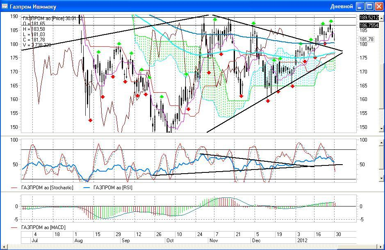Click the 186.7554 price level tag
The height and width of the screenshot is (250, 385).
(x=369, y=25)
